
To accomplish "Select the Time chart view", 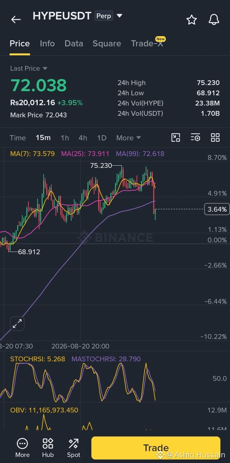I will [x=18, y=138].
